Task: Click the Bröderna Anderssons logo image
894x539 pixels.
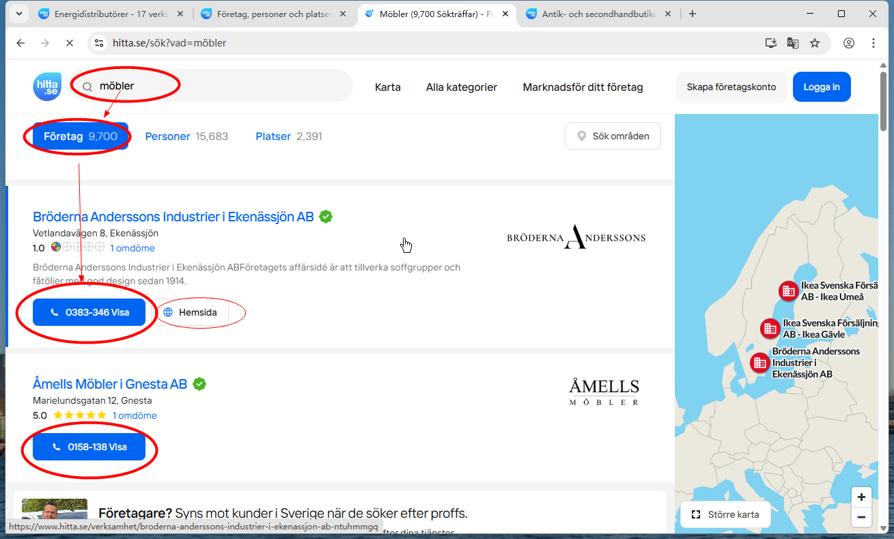Action: coord(576,237)
